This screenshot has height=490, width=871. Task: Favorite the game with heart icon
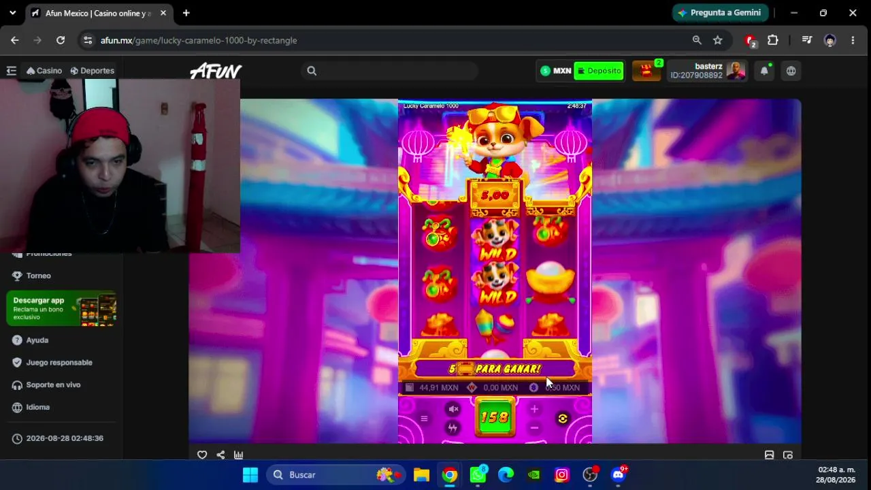tap(202, 455)
